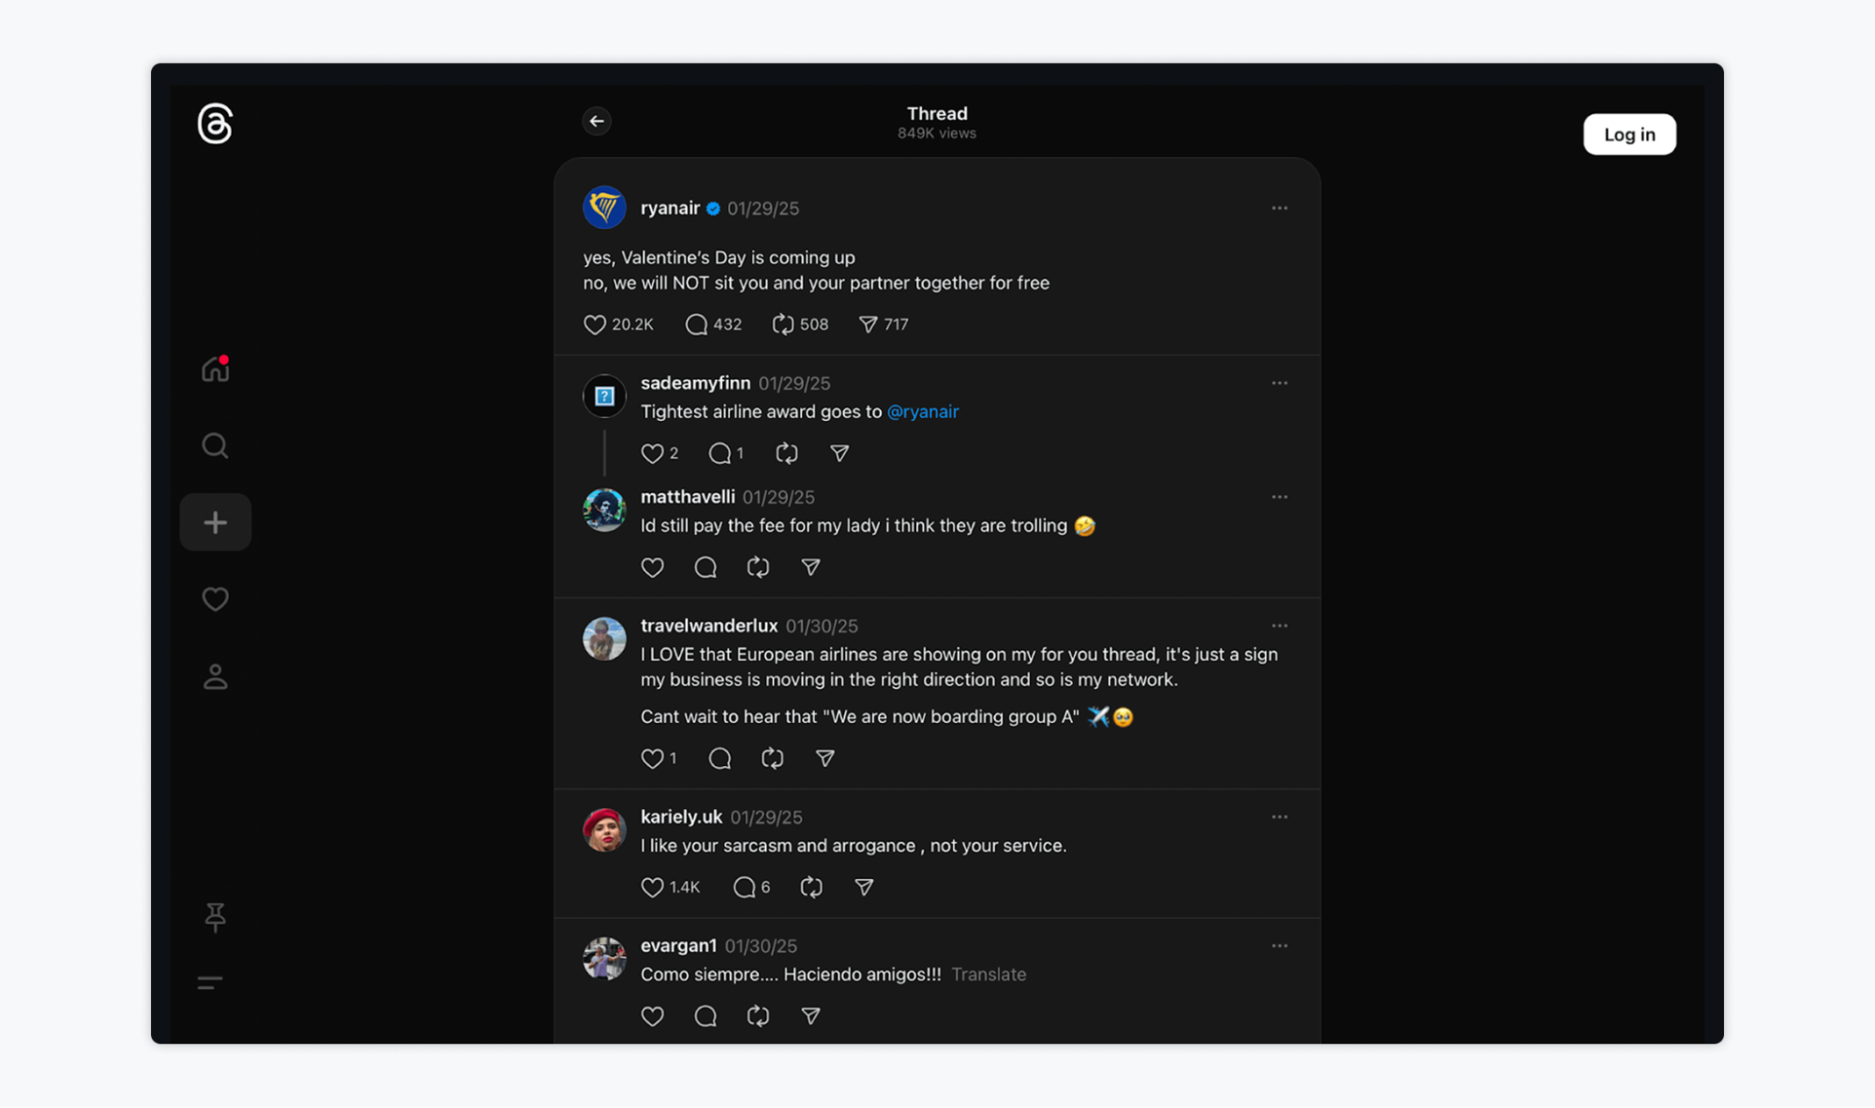Image resolution: width=1875 pixels, height=1108 pixels.
Task: Open the Profile icon in sidebar
Action: (215, 677)
